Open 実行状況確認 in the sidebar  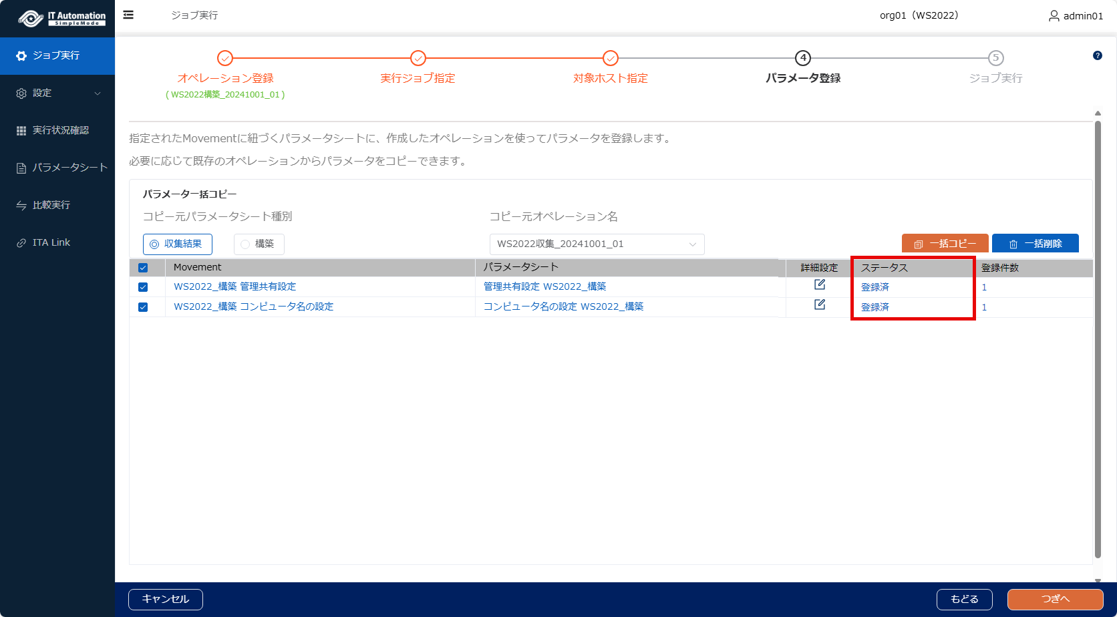click(60, 130)
